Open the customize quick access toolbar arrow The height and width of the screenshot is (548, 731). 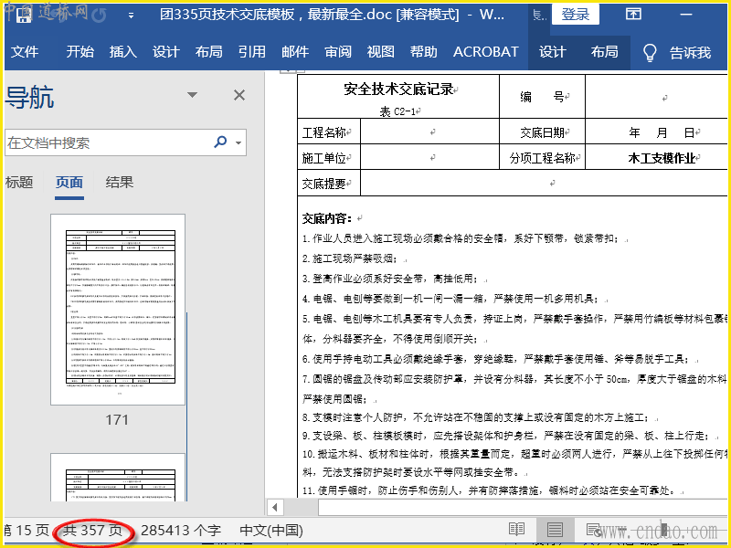click(132, 16)
